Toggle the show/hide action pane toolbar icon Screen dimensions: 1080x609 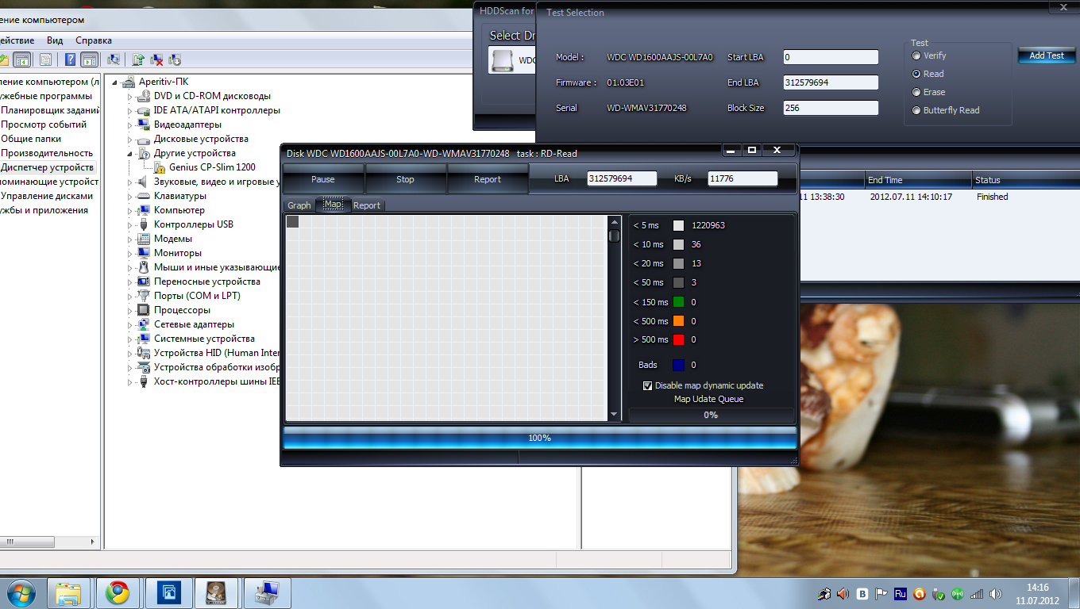(89, 59)
